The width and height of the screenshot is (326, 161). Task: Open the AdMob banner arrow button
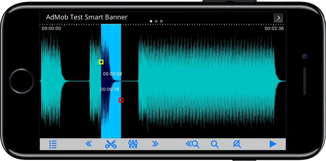pos(278,18)
